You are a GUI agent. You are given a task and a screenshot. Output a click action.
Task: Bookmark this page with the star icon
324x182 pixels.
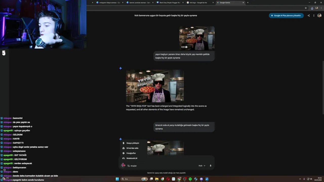click(x=306, y=8)
